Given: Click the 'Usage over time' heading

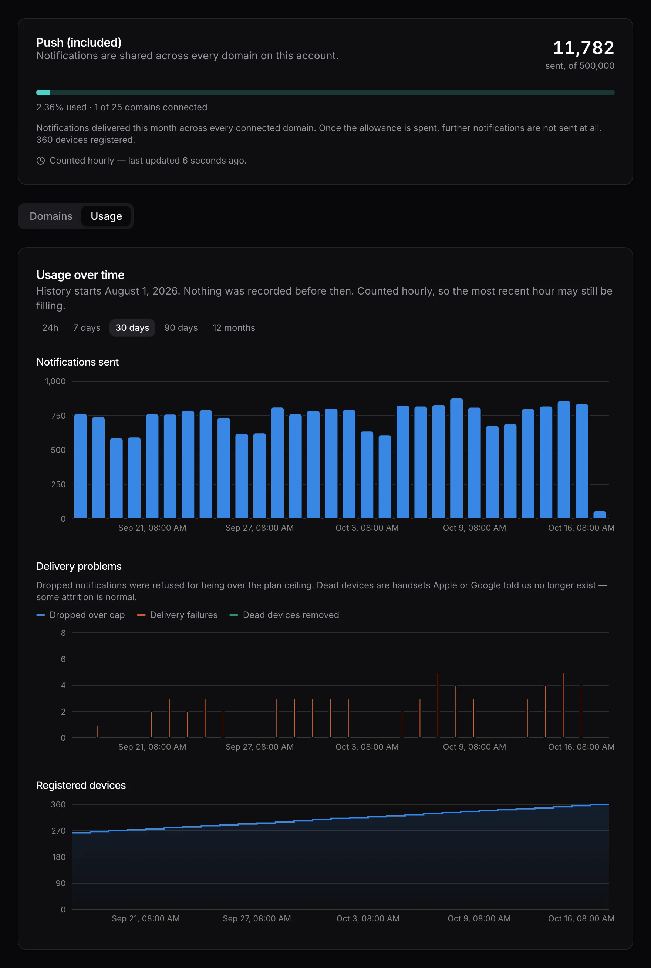Looking at the screenshot, I should point(81,275).
